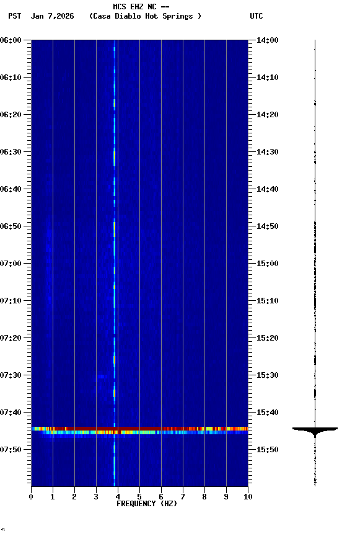Click the UTC time label "15:10"
The height and width of the screenshot is (536, 342).
point(268,301)
